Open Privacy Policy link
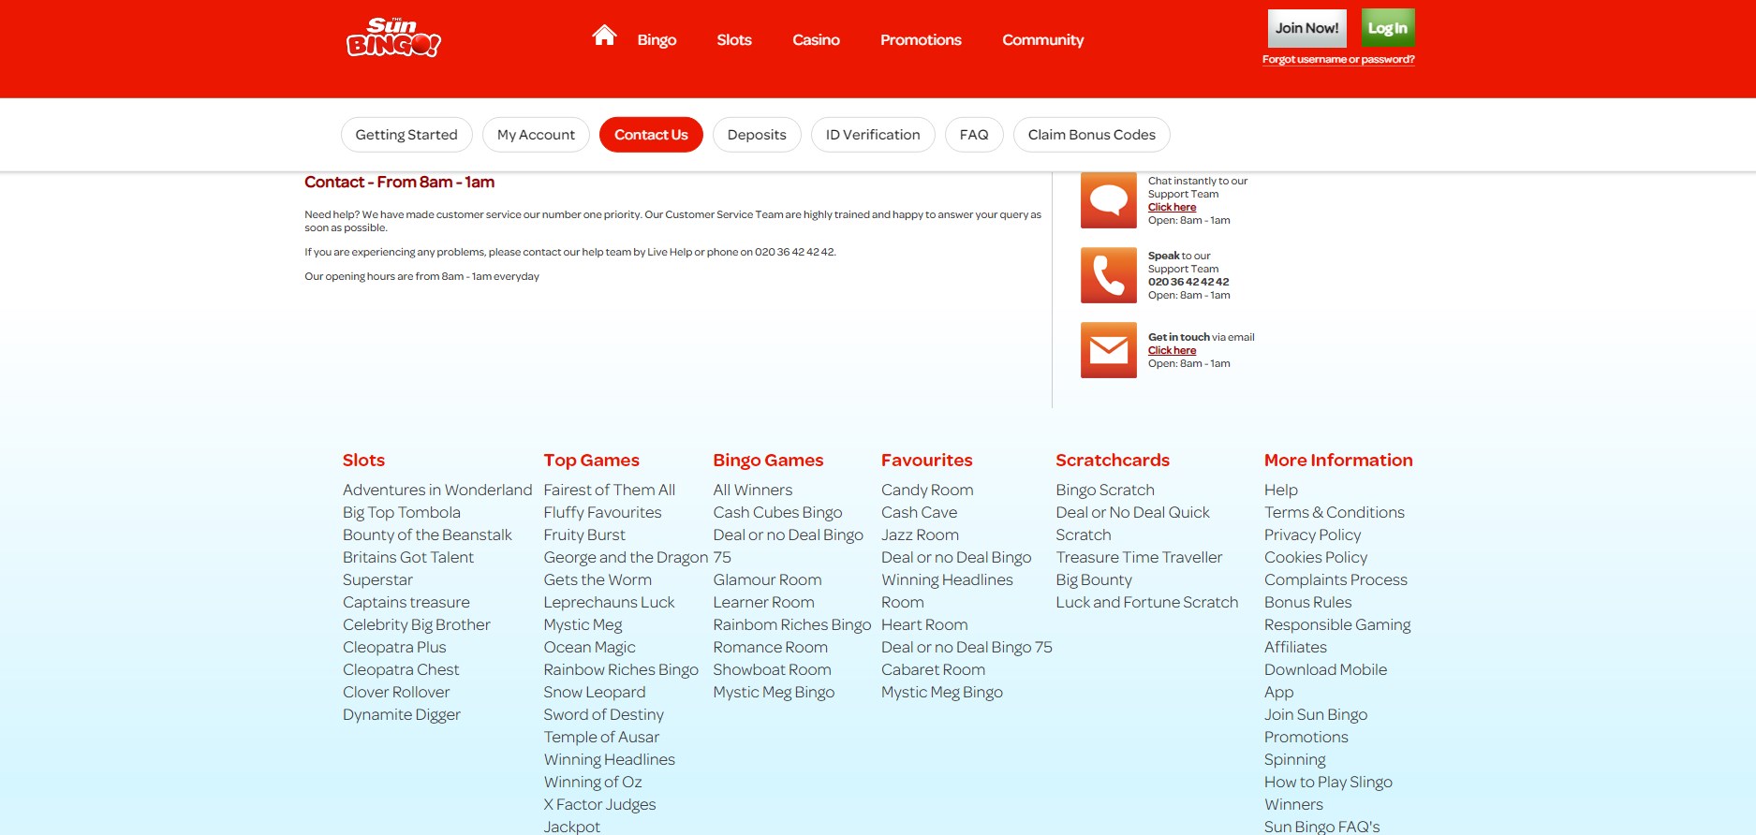This screenshot has width=1756, height=835. pyautogui.click(x=1313, y=535)
